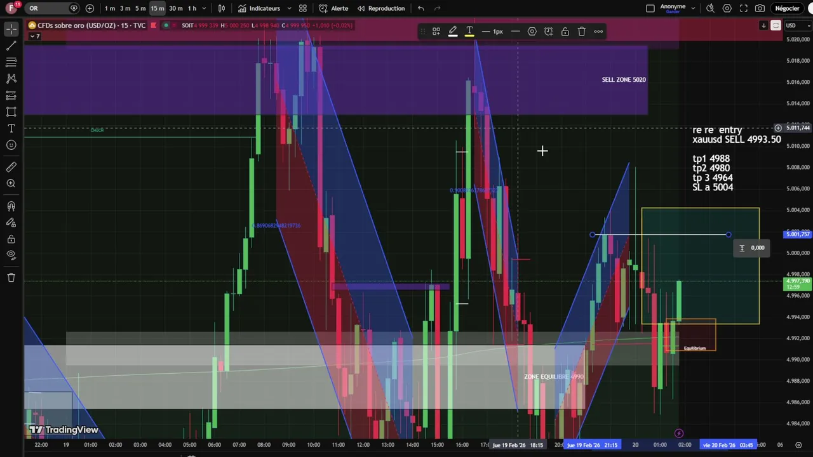Image resolution: width=813 pixels, height=457 pixels.
Task: Add alert on drawing in floating toolbar
Action: [x=549, y=31]
